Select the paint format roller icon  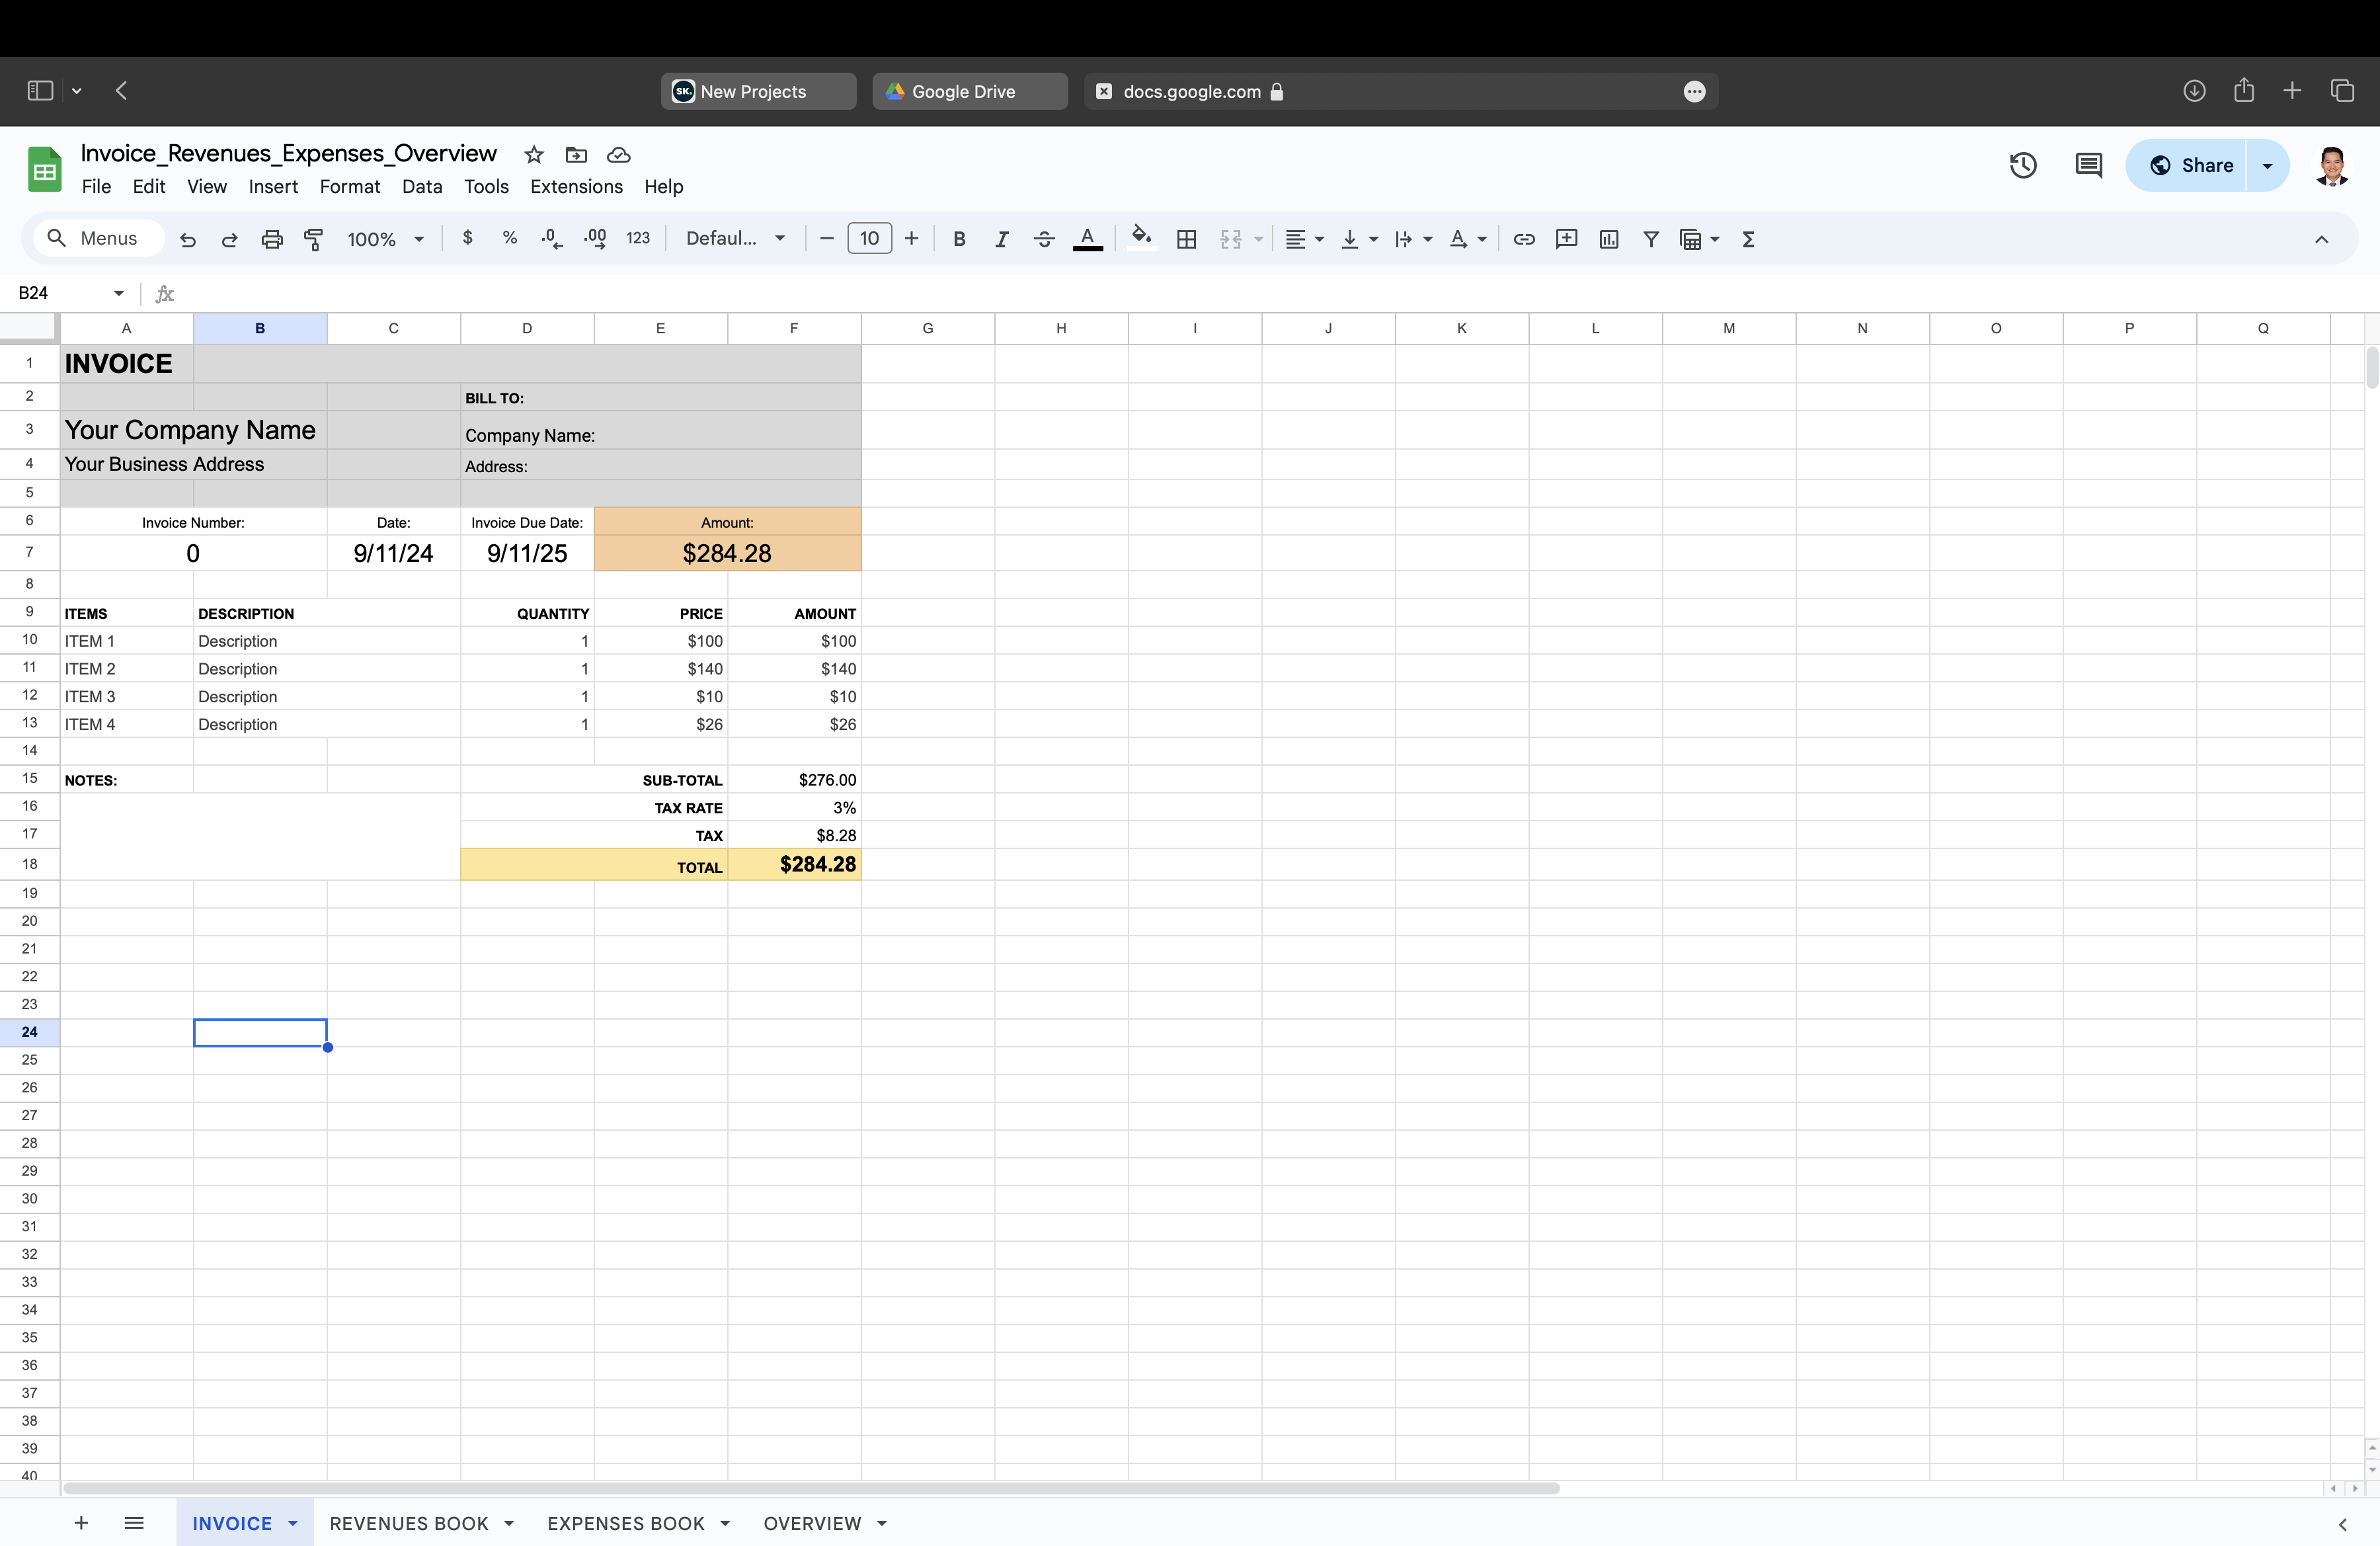(314, 239)
